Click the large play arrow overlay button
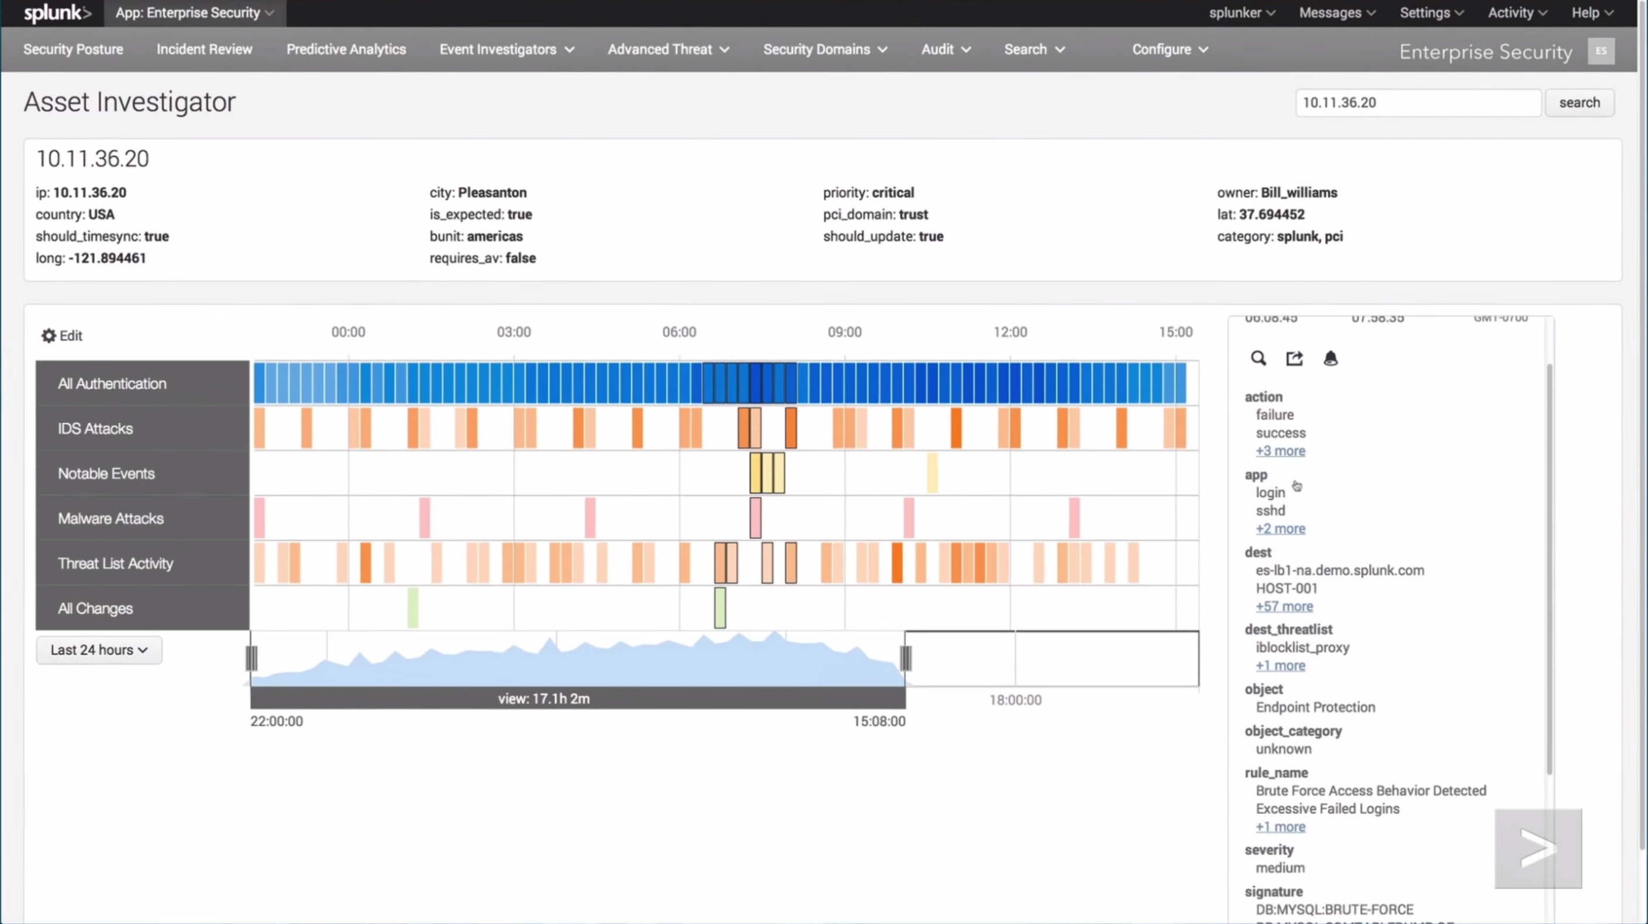The image size is (1648, 924). coord(1538,849)
